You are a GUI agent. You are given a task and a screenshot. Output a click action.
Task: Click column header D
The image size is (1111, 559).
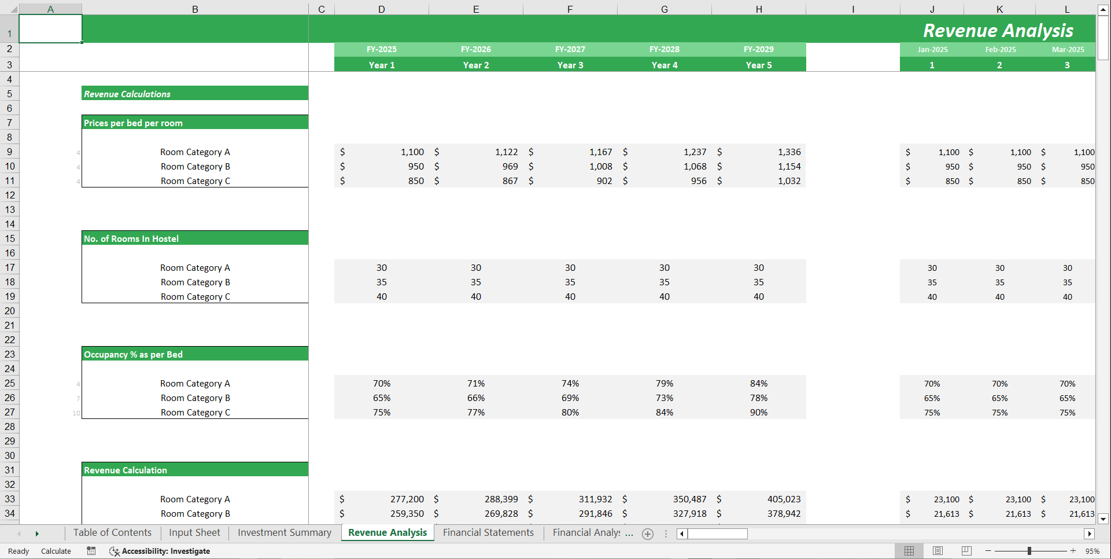point(382,9)
